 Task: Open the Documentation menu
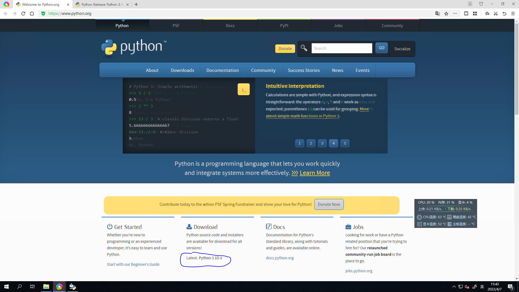tap(222, 70)
